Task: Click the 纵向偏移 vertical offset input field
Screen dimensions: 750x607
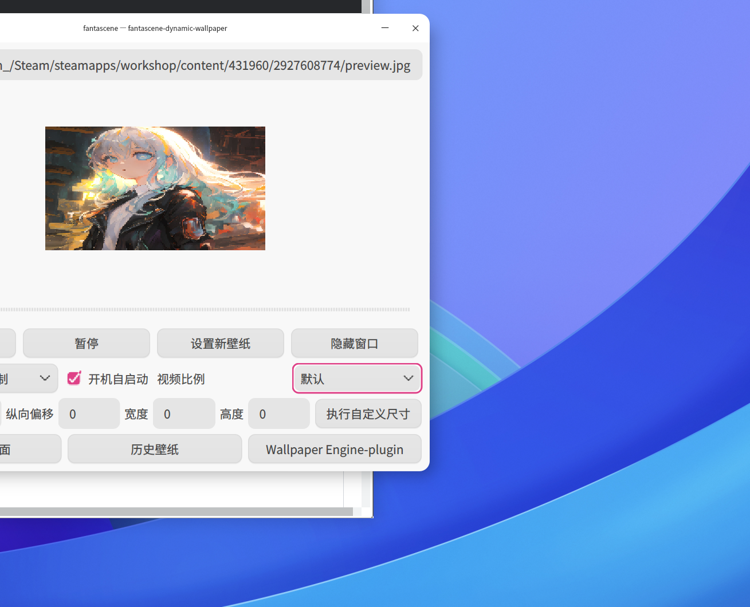Action: [89, 414]
